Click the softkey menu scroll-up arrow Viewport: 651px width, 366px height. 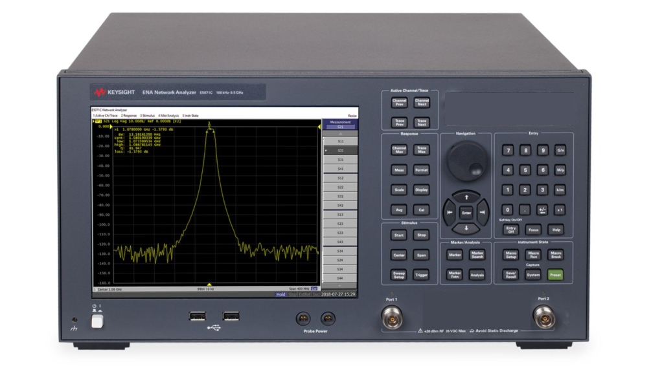340,134
